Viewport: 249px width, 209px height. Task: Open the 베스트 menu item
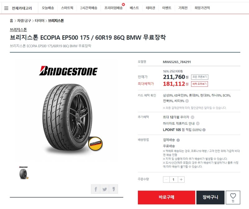tap(134, 8)
